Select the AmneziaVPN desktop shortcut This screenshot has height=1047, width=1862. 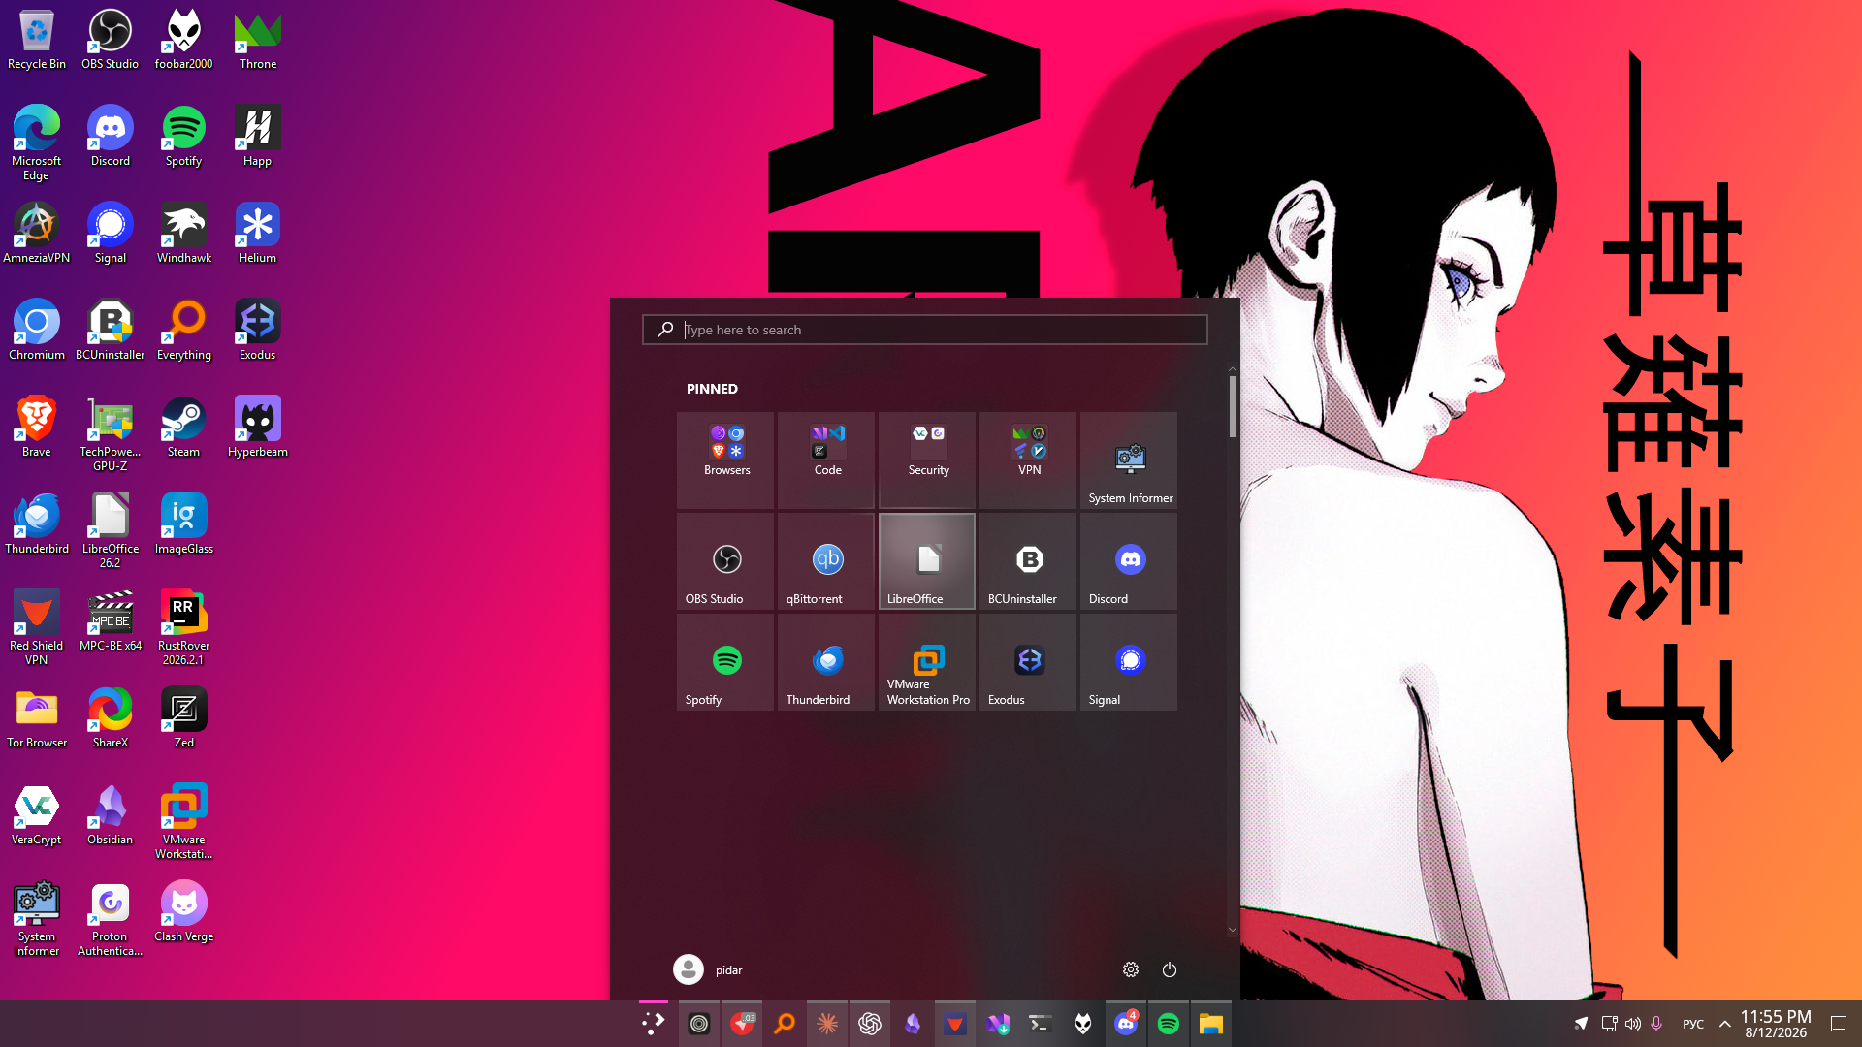pyautogui.click(x=37, y=234)
